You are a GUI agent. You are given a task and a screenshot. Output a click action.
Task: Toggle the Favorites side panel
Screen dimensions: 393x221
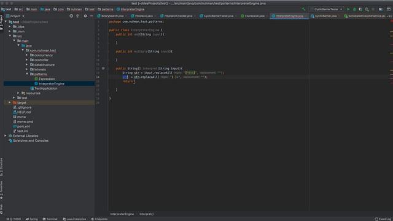(x=1, y=190)
